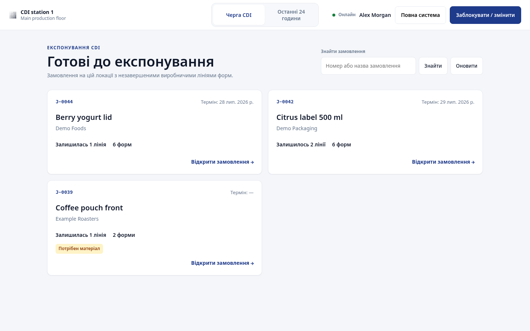Click the Потрібен матеріал badge
The image size is (530, 331).
coord(79,249)
